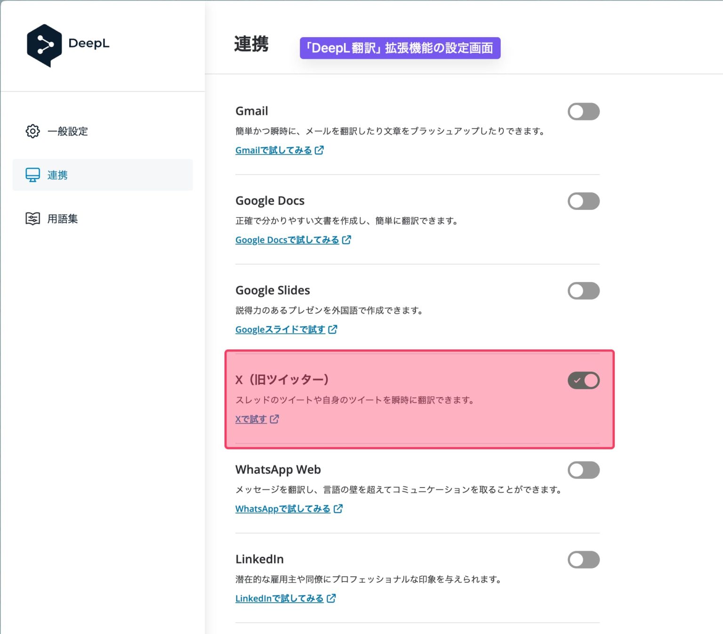Click the gear icon beside 一般設定
This screenshot has height=634, width=723.
[x=32, y=131]
